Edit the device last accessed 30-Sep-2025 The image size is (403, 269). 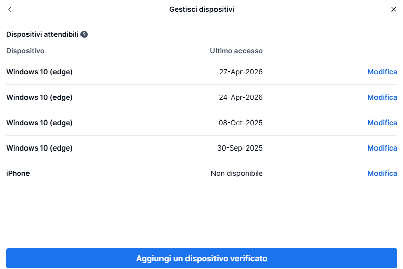(x=382, y=148)
